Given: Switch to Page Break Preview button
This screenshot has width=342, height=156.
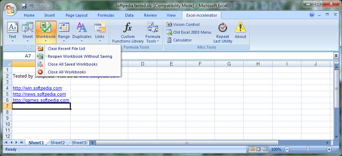Looking at the screenshot, I should pos(265,149).
